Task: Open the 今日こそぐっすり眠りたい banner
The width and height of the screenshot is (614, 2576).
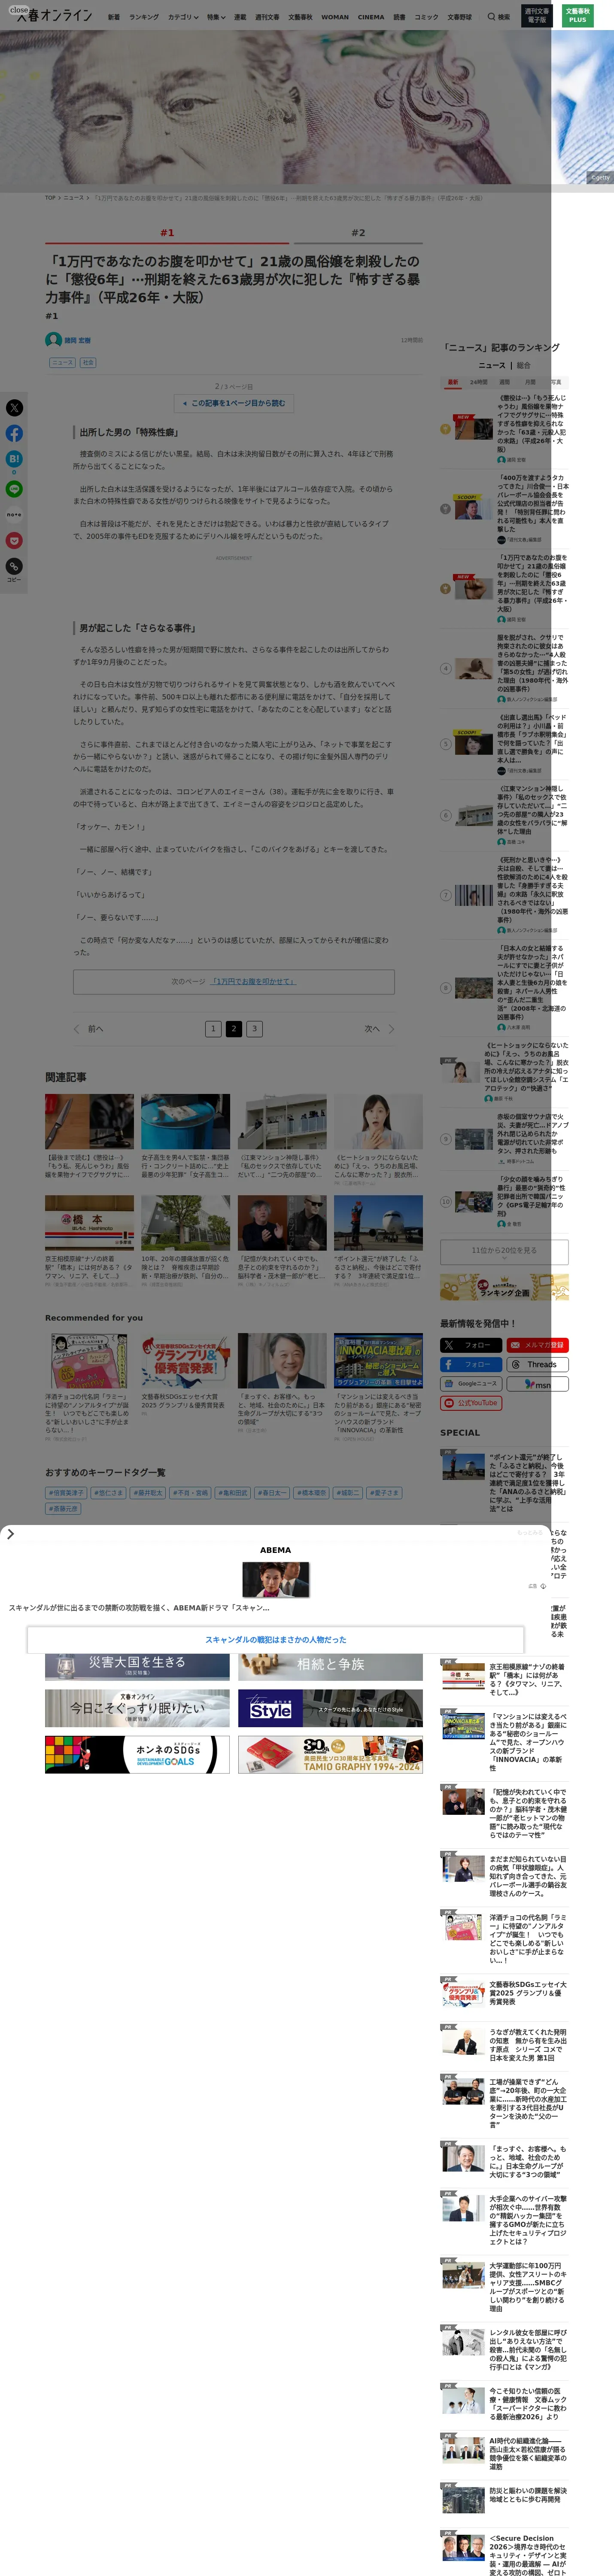Action: coord(137,1708)
